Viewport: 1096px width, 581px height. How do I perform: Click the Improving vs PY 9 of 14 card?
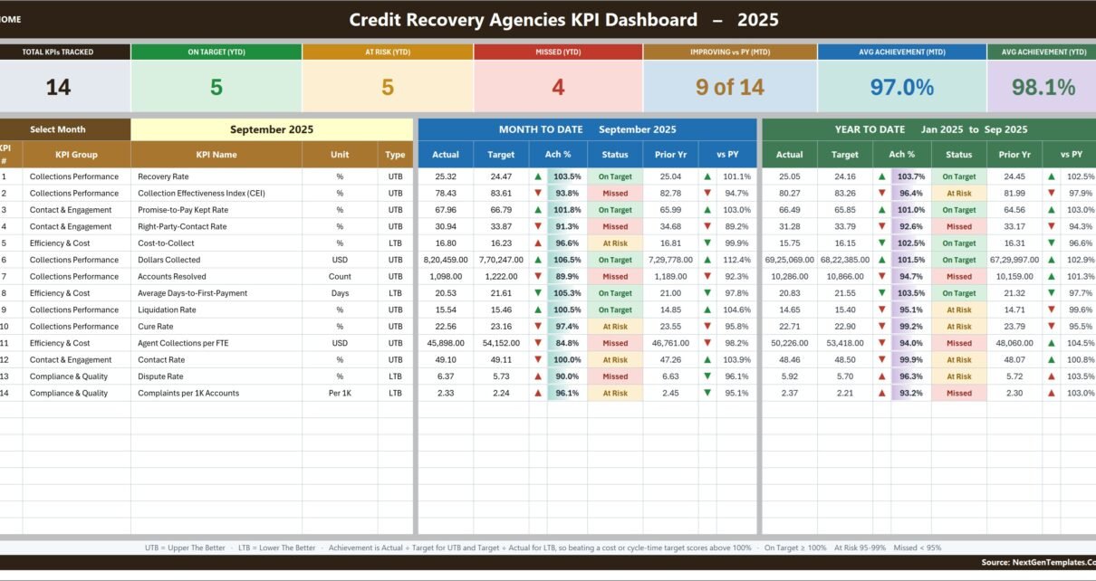pos(730,78)
